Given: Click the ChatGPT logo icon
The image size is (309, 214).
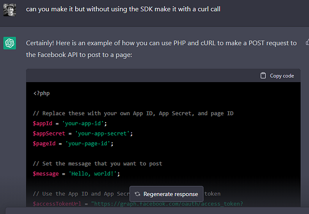Looking at the screenshot, I should point(10,43).
